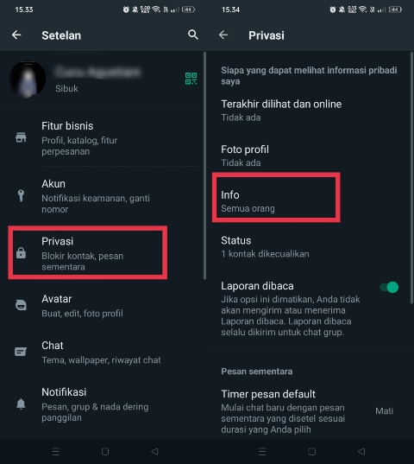Open Chat settings for tema and wallpaper
The height and width of the screenshot is (464, 414).
pyautogui.click(x=102, y=353)
